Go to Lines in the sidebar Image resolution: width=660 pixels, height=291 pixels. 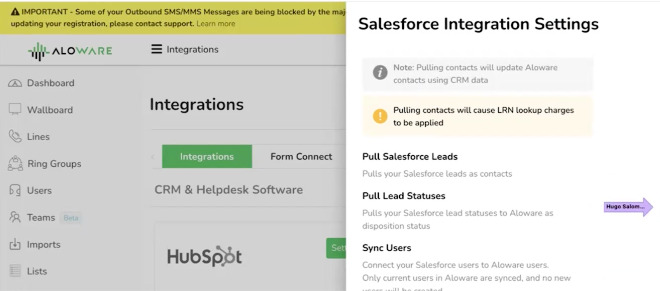click(x=38, y=137)
